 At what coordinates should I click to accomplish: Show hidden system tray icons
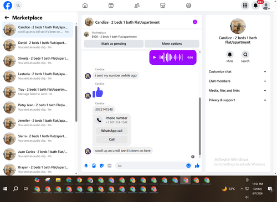click(x=242, y=189)
